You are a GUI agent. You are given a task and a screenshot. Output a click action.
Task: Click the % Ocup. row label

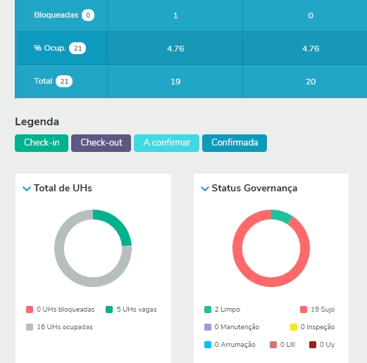point(50,48)
